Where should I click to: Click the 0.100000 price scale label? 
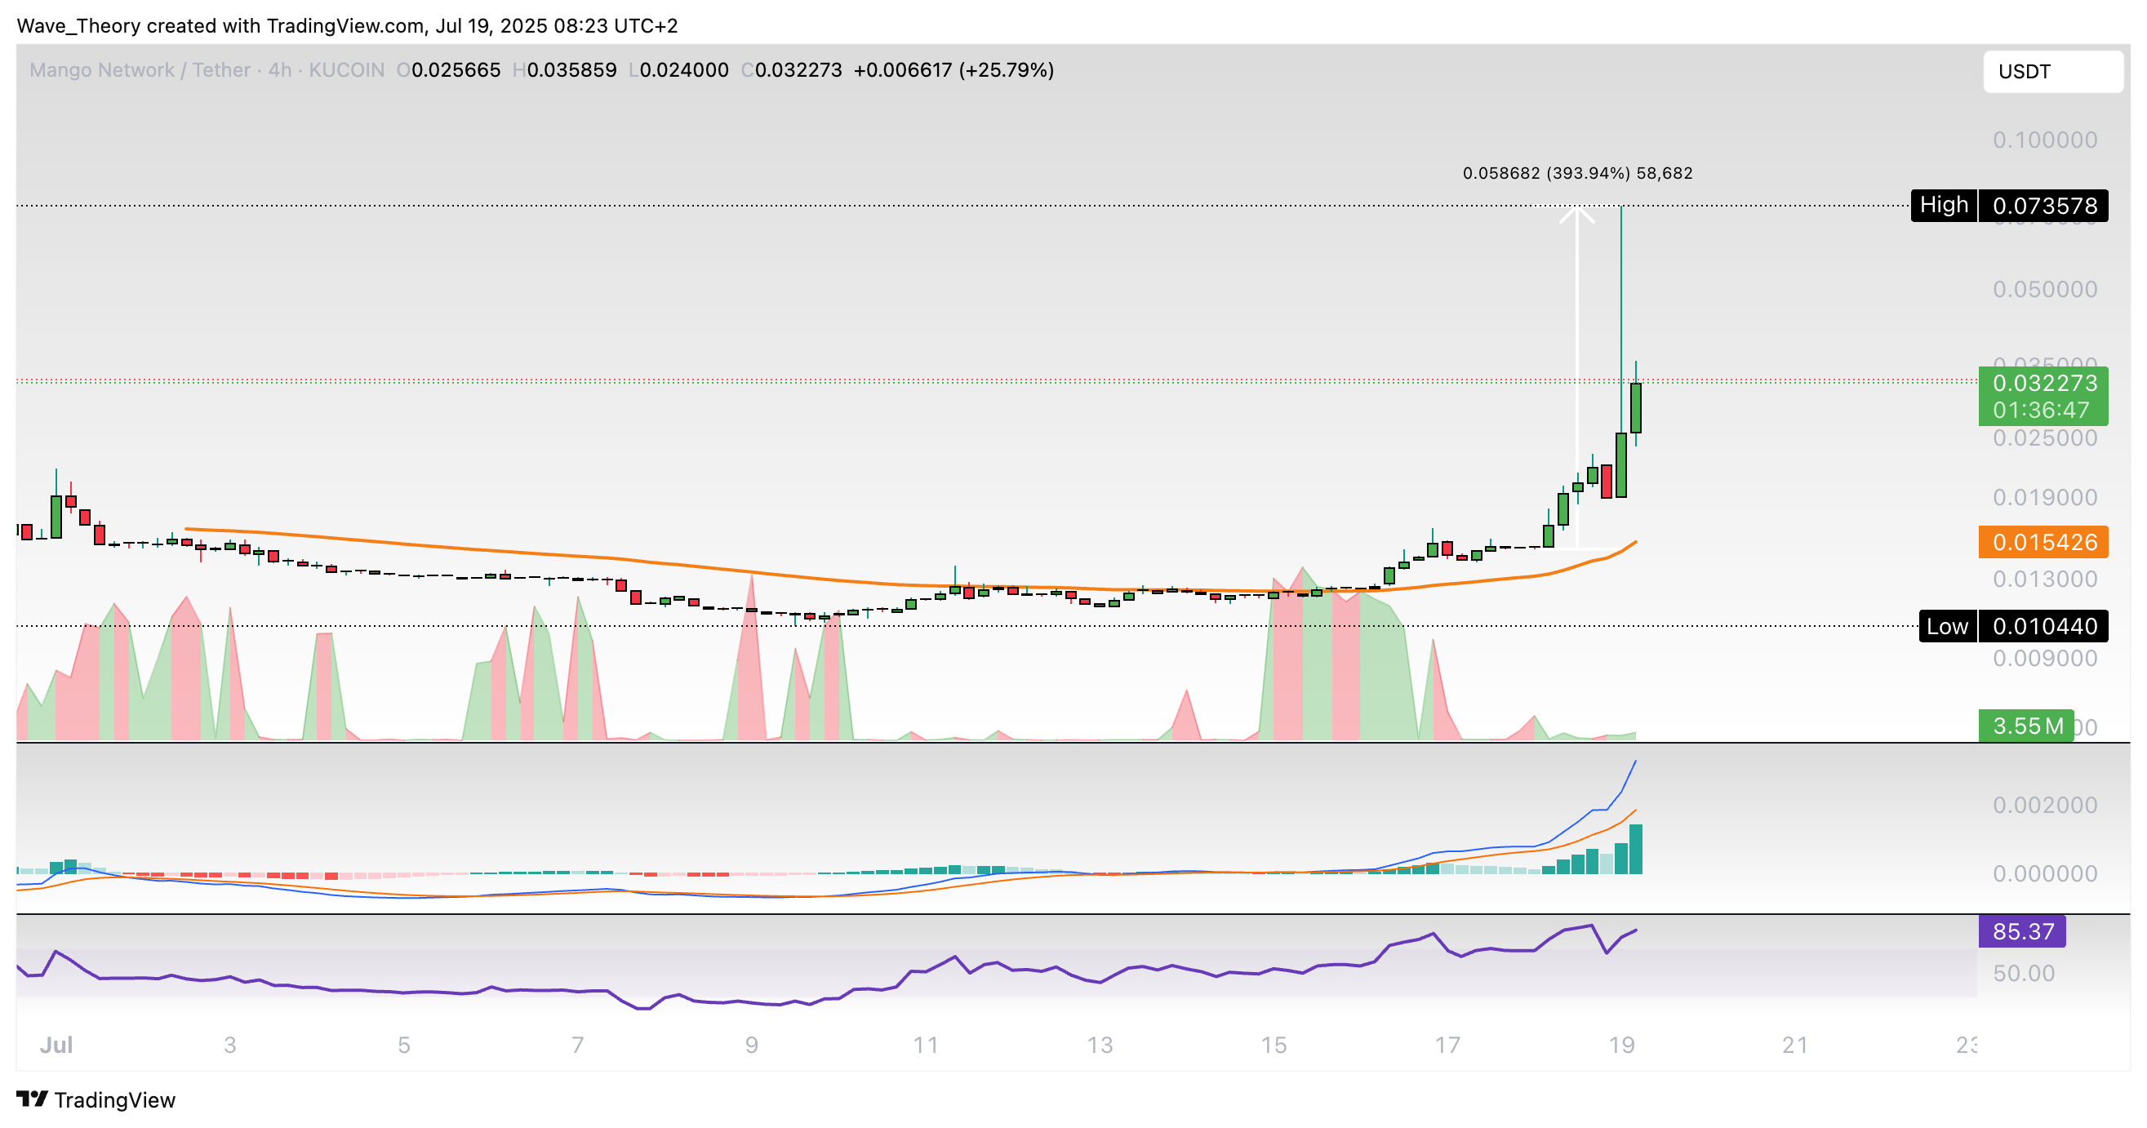click(x=2044, y=140)
